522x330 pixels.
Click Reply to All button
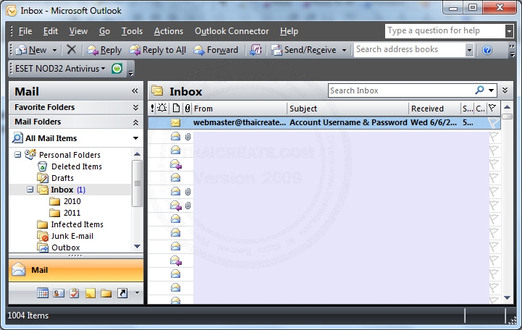[x=157, y=50]
